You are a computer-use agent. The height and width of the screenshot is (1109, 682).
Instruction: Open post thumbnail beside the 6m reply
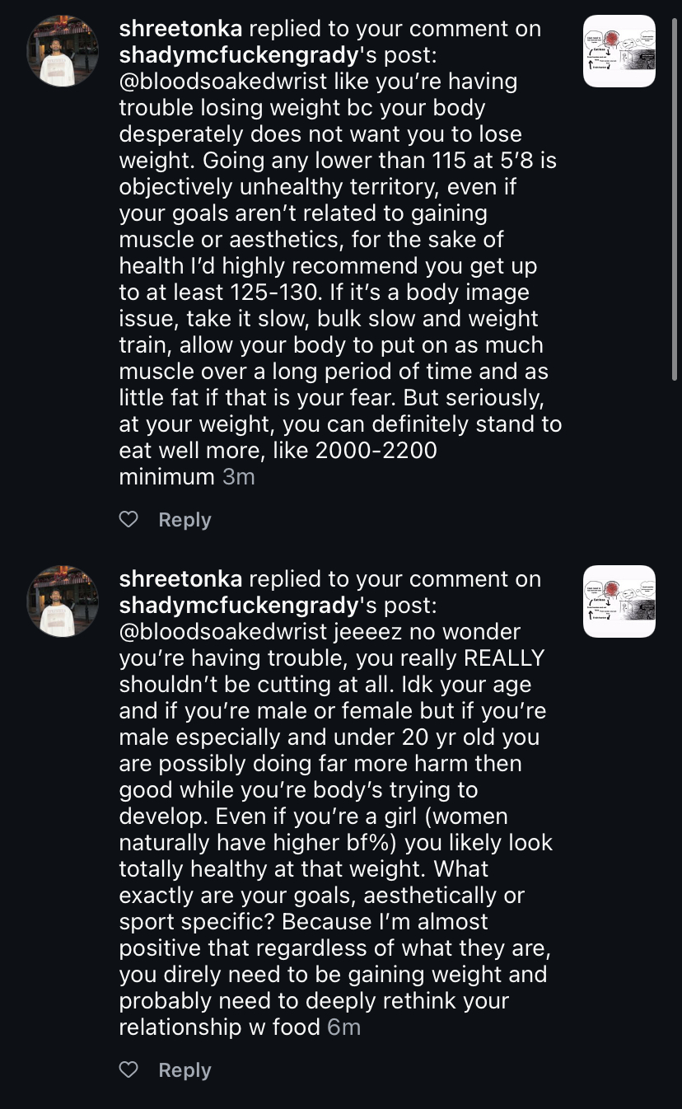click(x=619, y=601)
